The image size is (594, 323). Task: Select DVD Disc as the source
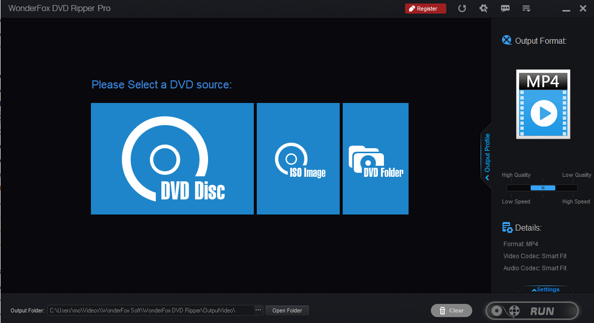click(x=172, y=159)
